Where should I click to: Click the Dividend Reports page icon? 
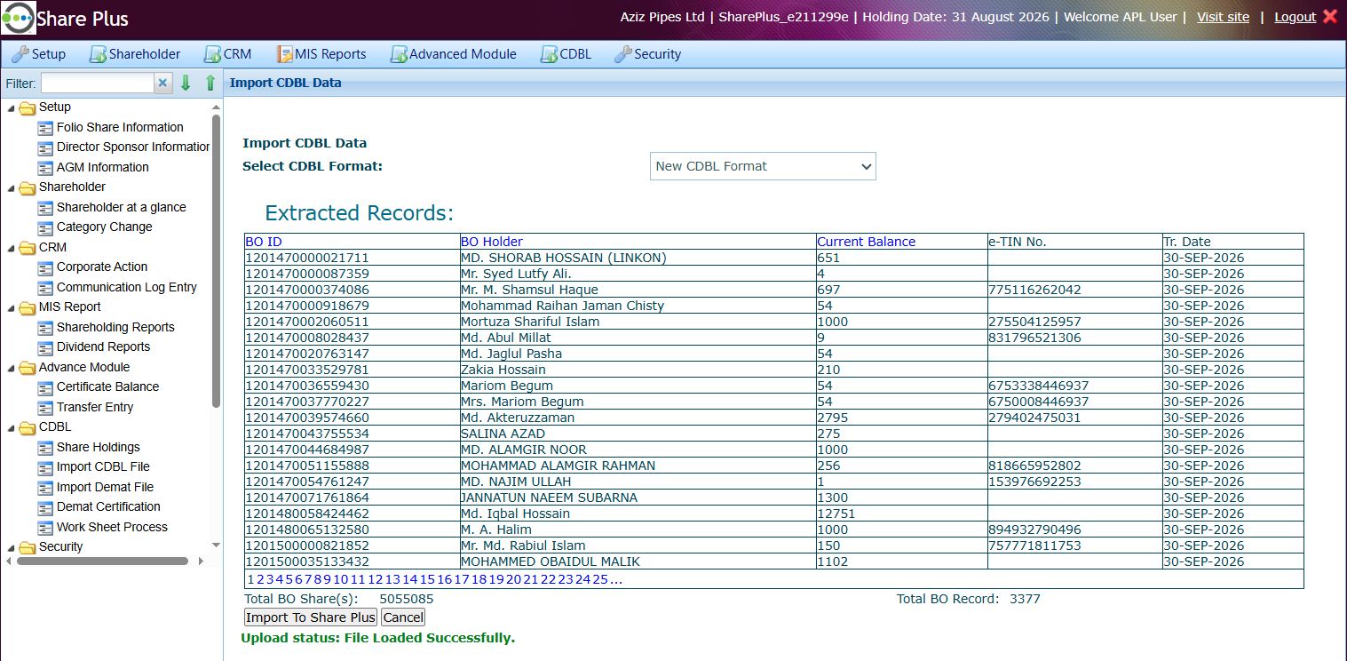point(46,347)
